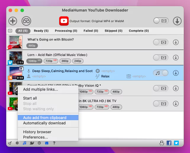Click the red YouTube output format icon
Image resolution: width=190 pixels, height=153 pixels.
[x=64, y=21]
